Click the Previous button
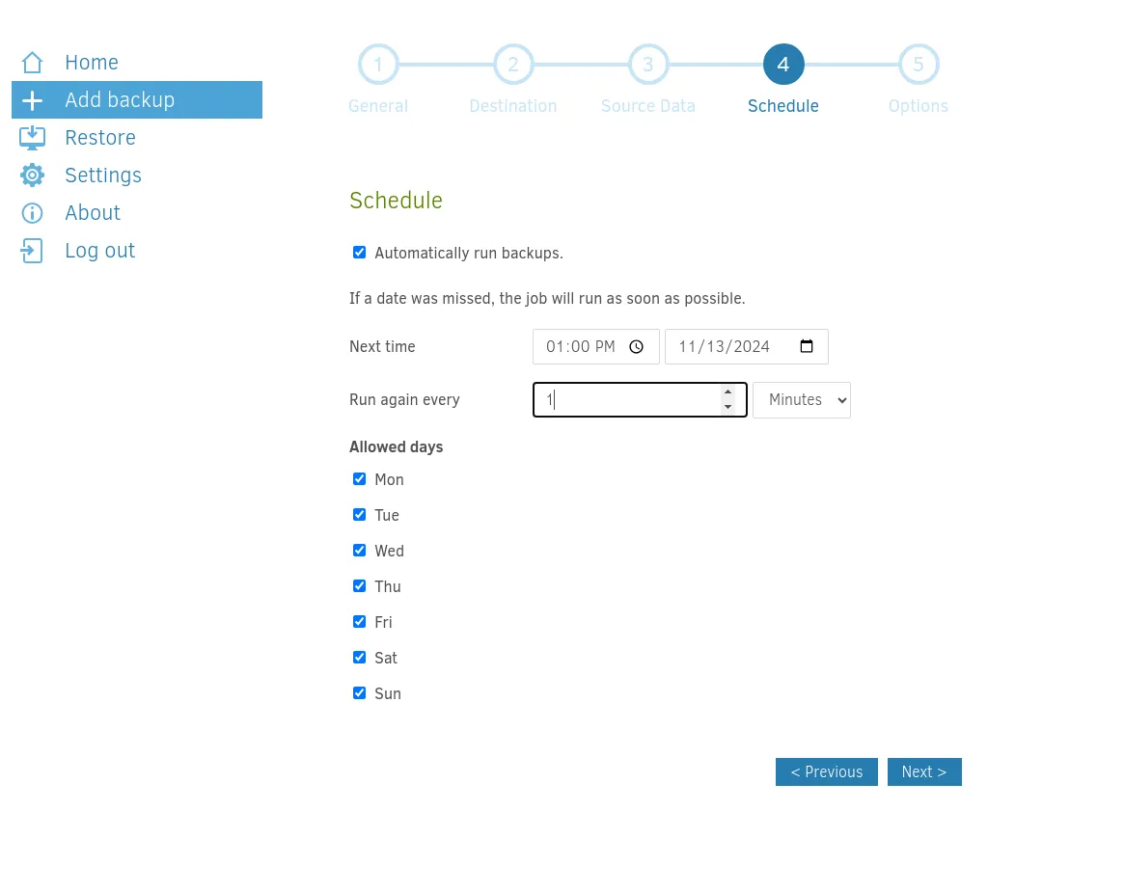The image size is (1125, 892). click(x=827, y=772)
